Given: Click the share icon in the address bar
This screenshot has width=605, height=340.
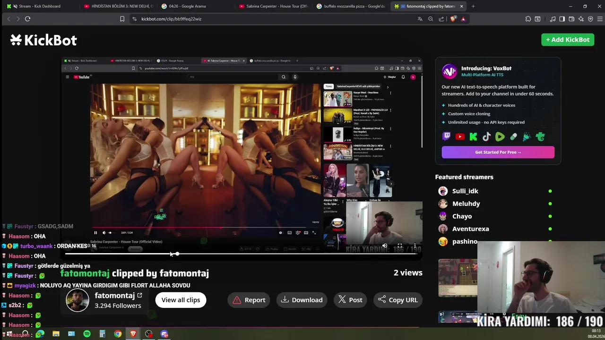Looking at the screenshot, I should pyautogui.click(x=441, y=19).
